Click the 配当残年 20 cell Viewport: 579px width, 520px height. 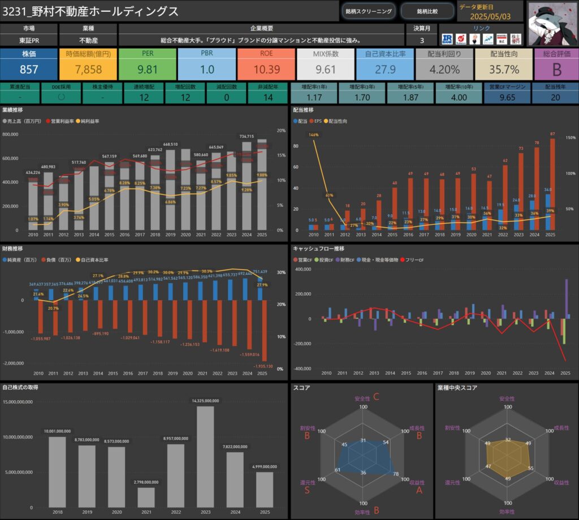555,93
